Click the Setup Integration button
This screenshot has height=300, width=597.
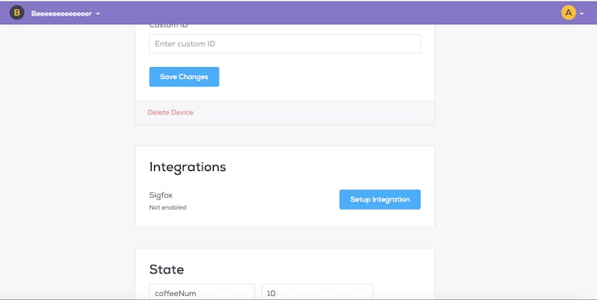(380, 199)
